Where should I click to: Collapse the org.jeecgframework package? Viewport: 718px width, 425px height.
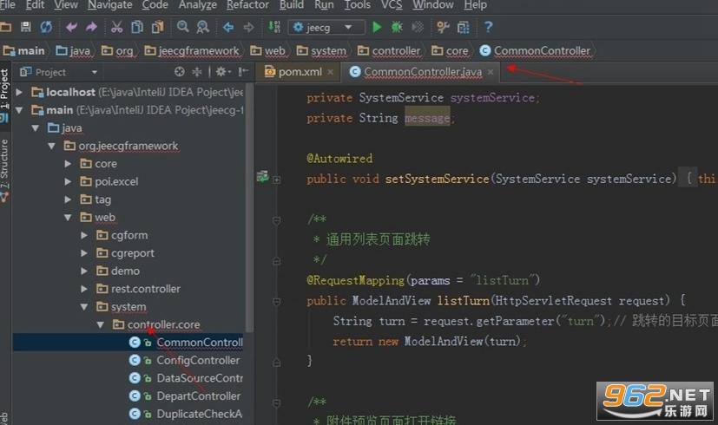pyautogui.click(x=52, y=146)
